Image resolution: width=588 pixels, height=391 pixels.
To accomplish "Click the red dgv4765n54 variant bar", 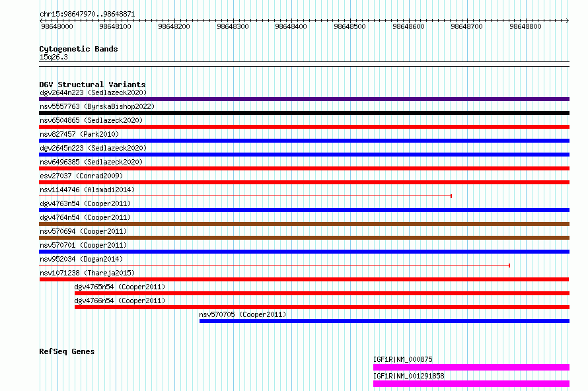I will [x=322, y=293].
